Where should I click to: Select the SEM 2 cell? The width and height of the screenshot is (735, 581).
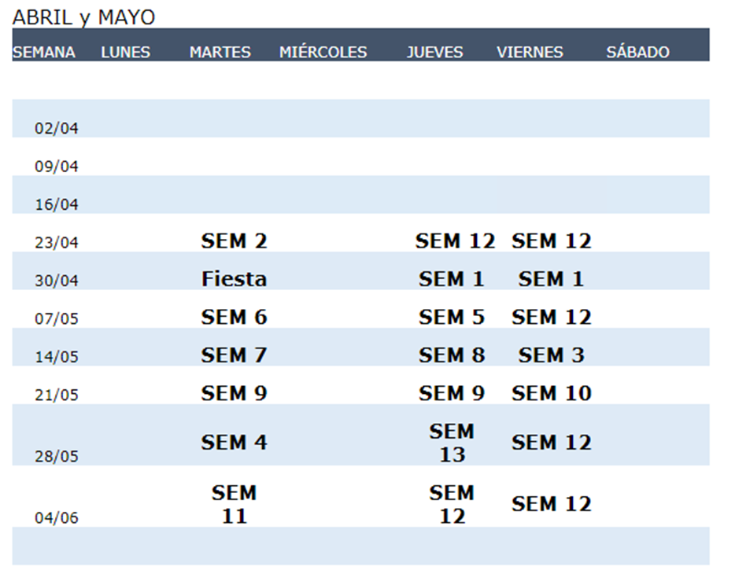[x=234, y=241]
